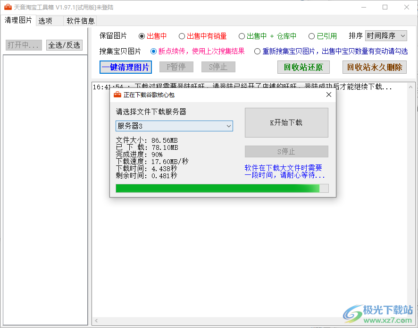Screen dimensions: 418x328
Task: Click the green download progress bar
Action: [x=222, y=188]
